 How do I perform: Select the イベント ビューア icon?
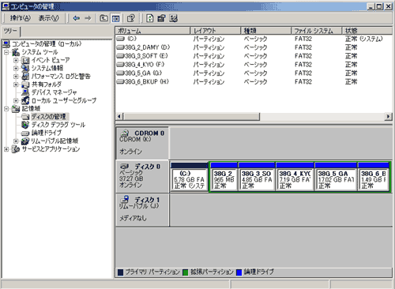coord(25,60)
